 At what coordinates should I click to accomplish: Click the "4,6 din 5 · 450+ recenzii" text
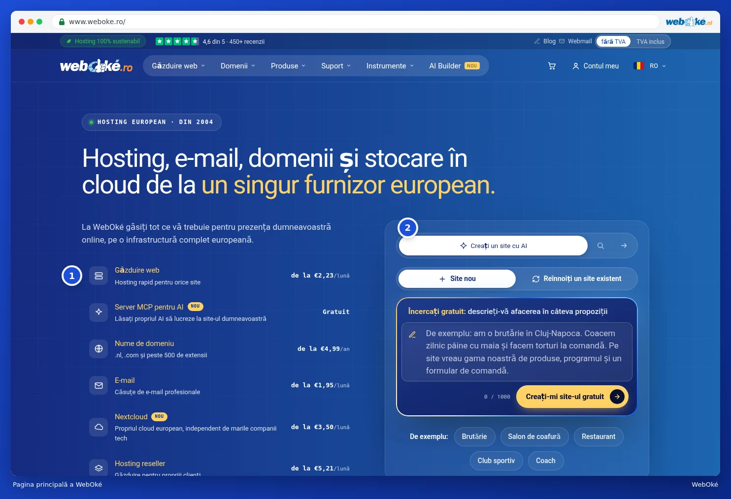pos(233,42)
